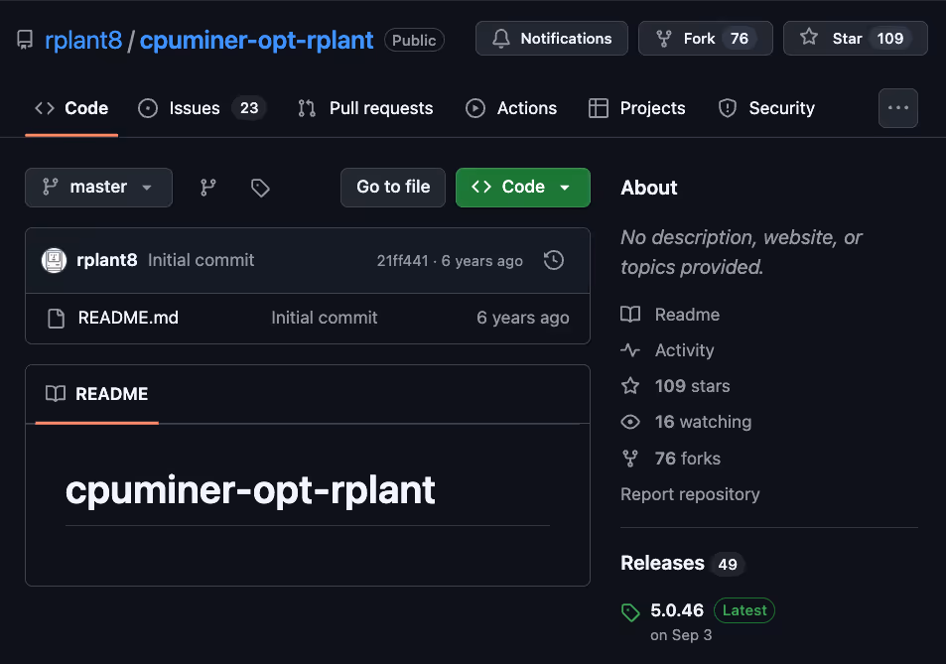The width and height of the screenshot is (946, 664).
Task: Click the book icon beside README
Action: pyautogui.click(x=56, y=394)
